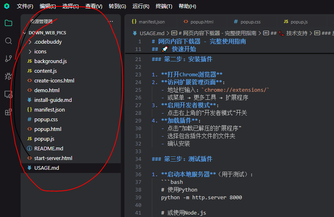Open the 终端(T) menu
The image size is (334, 217).
(164, 6)
